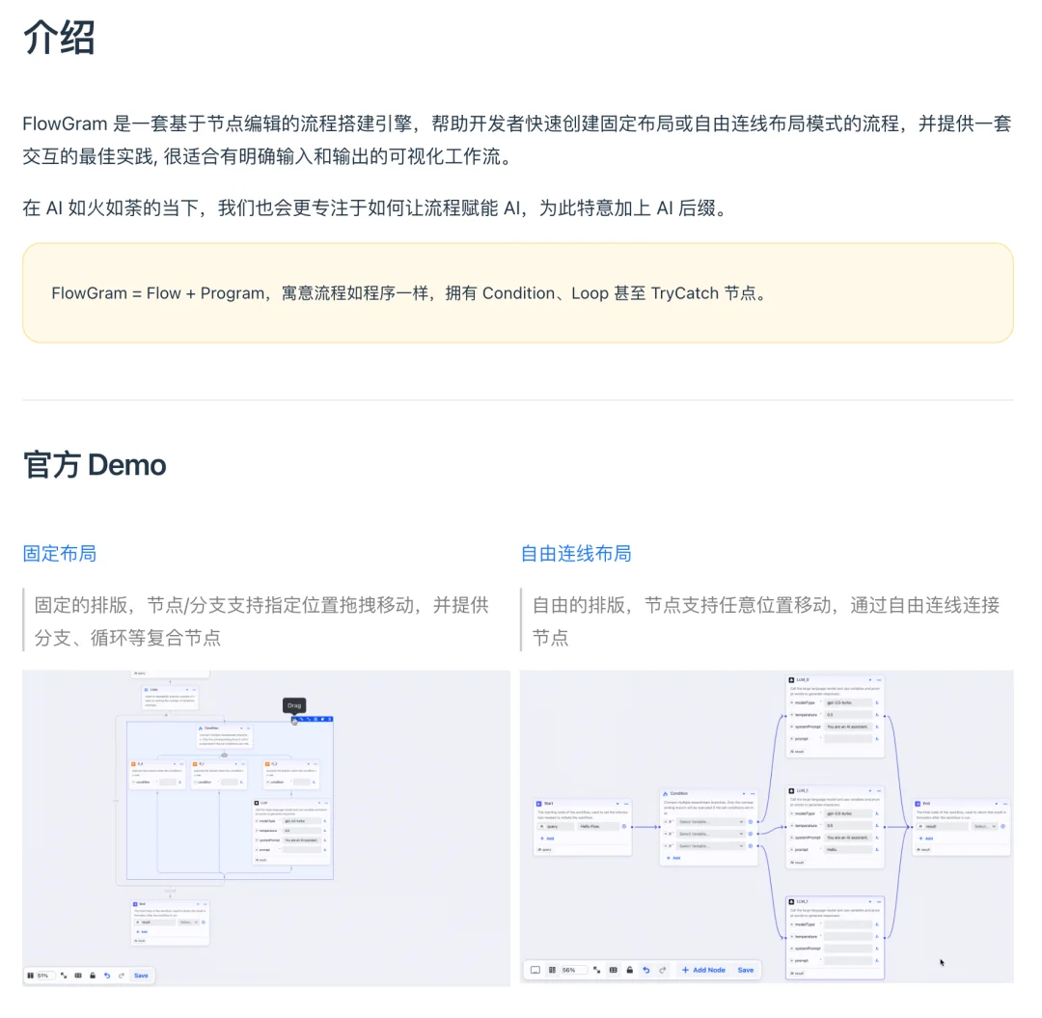Click the Drag tooltip handle icon
The height and width of the screenshot is (1018, 1042).
(294, 720)
